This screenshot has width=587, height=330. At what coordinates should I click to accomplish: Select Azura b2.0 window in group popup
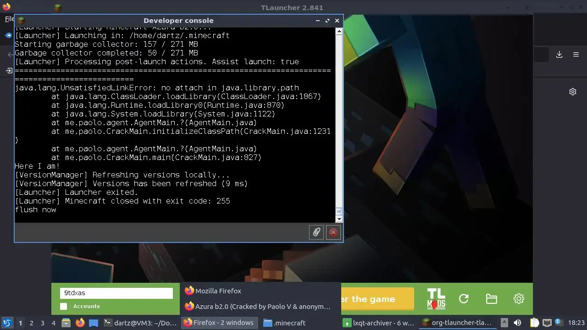[x=260, y=306]
